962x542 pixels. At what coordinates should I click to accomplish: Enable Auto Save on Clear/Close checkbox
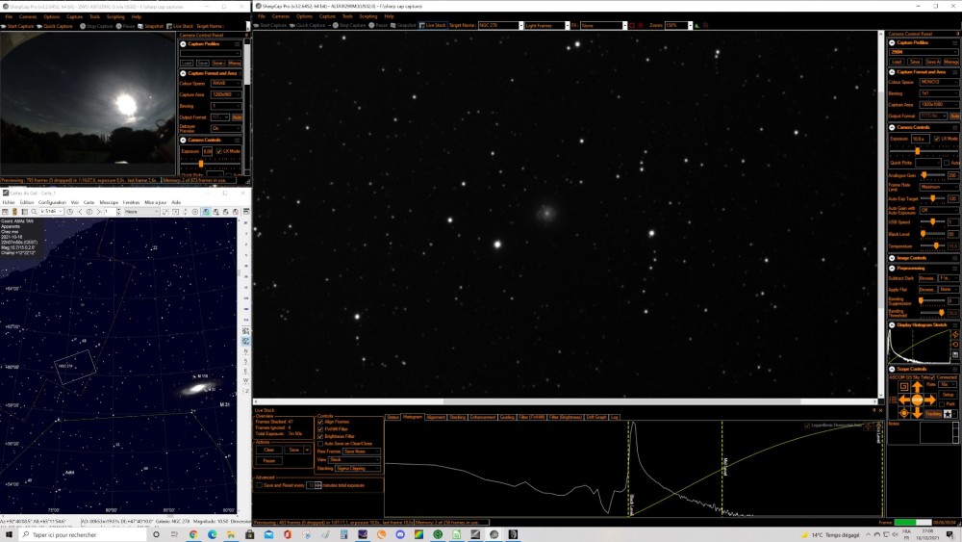[320, 443]
